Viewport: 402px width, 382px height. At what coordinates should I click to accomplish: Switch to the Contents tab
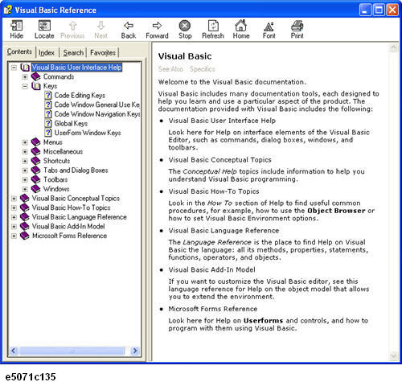tap(19, 51)
